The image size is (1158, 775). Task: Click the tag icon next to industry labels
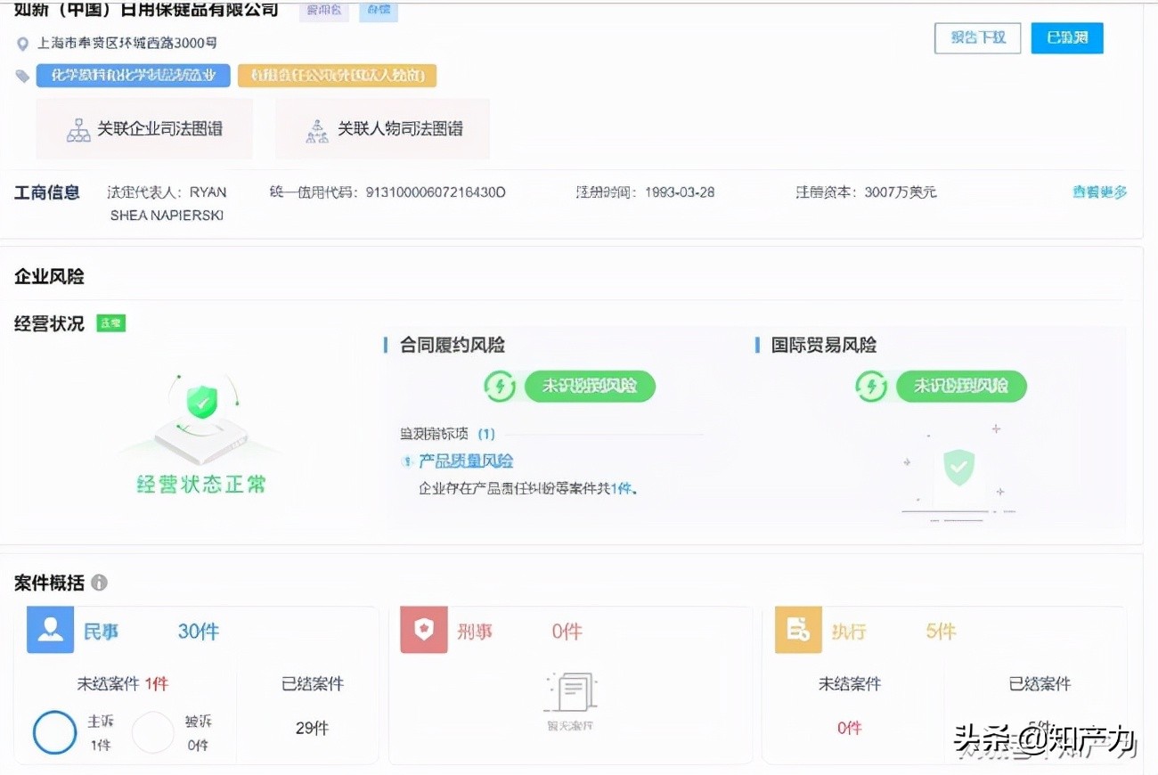[22, 75]
